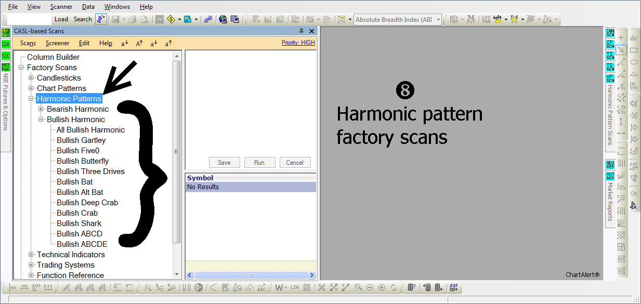641x304 pixels.
Task: Open the View menu
Action: (x=34, y=7)
